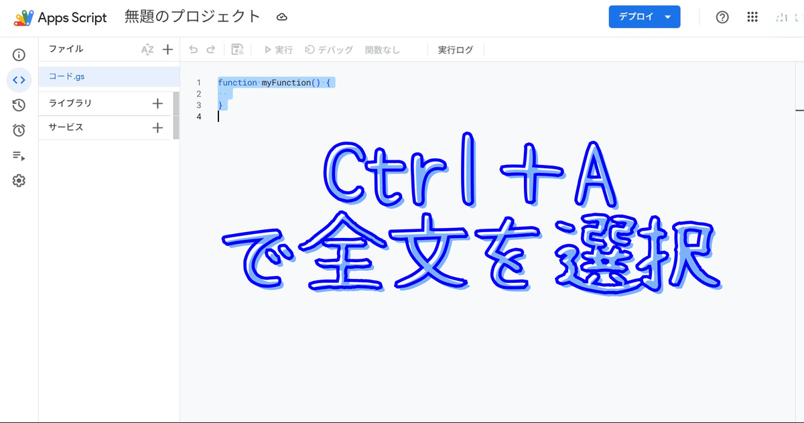Open the Project history panel
Viewport: 804px width, 423px height.
(x=19, y=105)
